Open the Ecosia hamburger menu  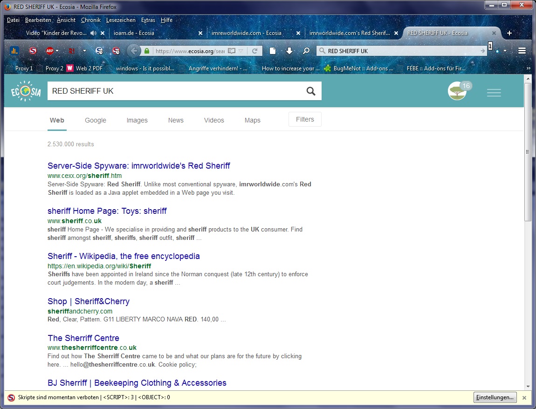point(494,93)
